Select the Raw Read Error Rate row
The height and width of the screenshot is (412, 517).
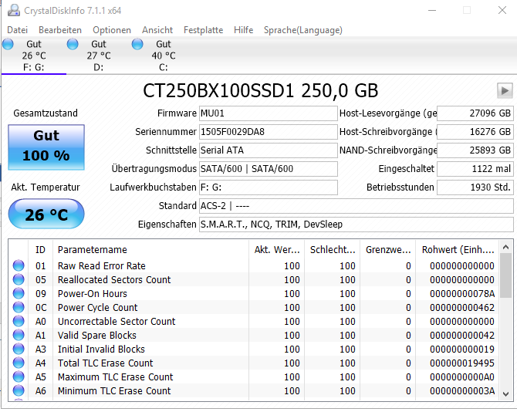pyautogui.click(x=254, y=265)
